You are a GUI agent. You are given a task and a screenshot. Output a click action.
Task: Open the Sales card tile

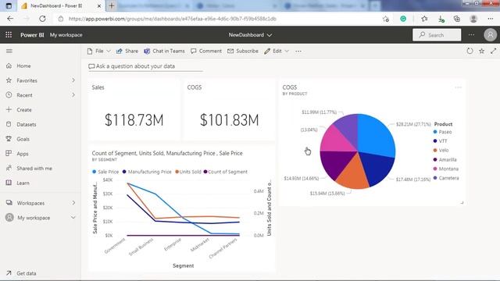click(134, 110)
